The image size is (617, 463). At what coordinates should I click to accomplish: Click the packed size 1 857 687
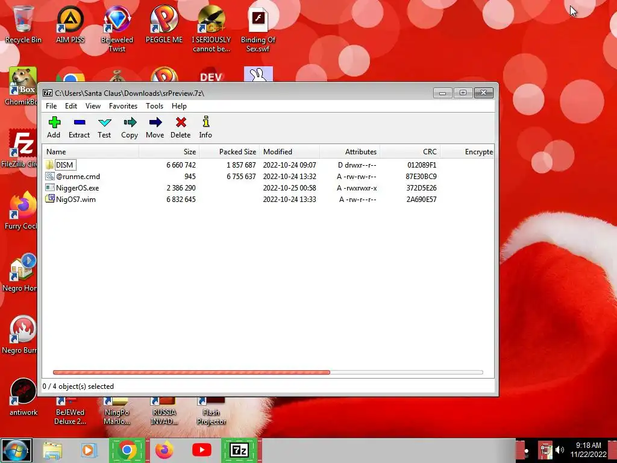click(241, 165)
